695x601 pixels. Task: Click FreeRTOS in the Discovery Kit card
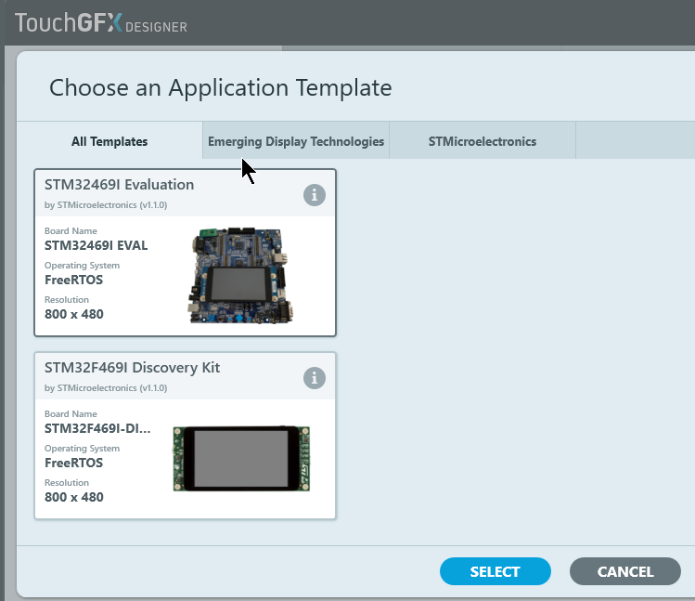point(73,463)
